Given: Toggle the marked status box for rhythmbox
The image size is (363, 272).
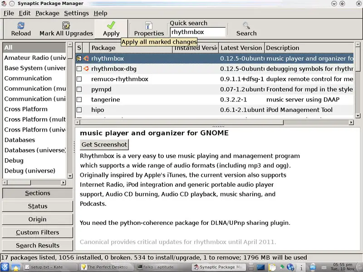Looking at the screenshot, I should point(79,58).
